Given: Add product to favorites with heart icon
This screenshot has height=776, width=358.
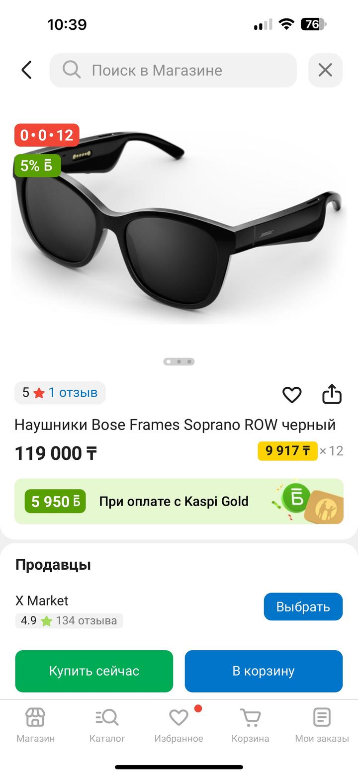Looking at the screenshot, I should [x=292, y=395].
